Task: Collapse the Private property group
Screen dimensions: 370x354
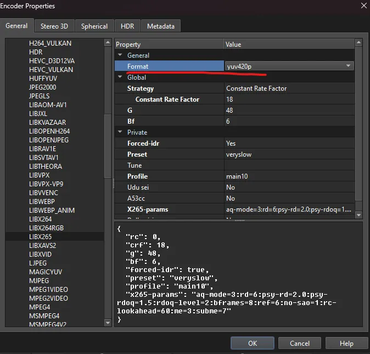Action: click(x=120, y=132)
